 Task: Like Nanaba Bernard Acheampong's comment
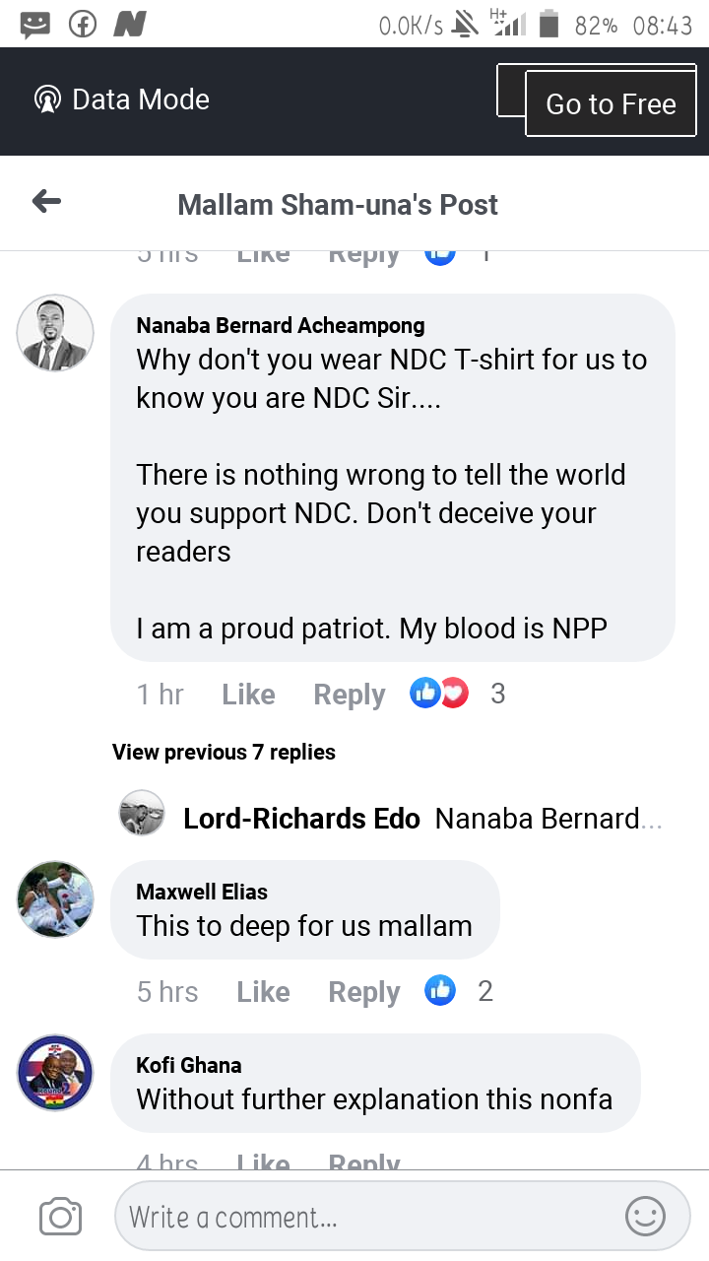248,695
